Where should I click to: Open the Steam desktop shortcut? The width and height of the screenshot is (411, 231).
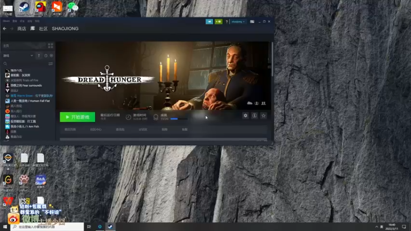24,8
